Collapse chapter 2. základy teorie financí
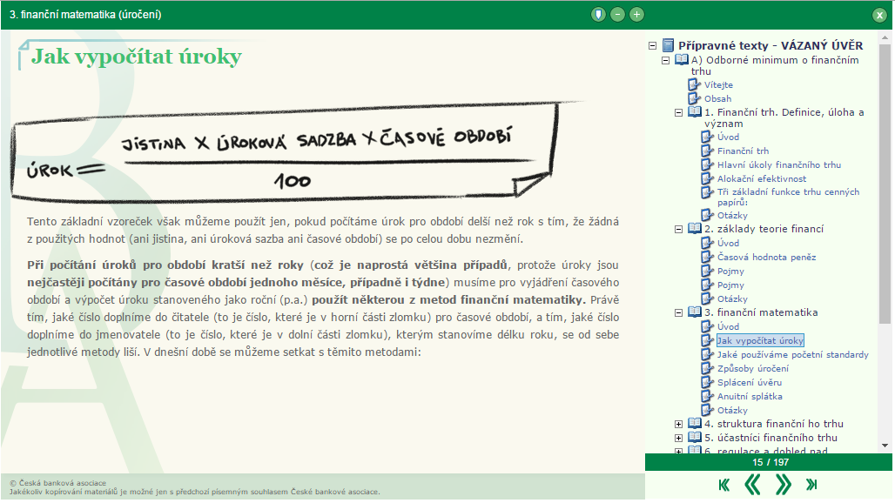This screenshot has width=895, height=503. pos(679,229)
